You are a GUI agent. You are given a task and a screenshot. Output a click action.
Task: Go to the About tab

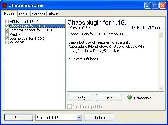(x=54, y=14)
